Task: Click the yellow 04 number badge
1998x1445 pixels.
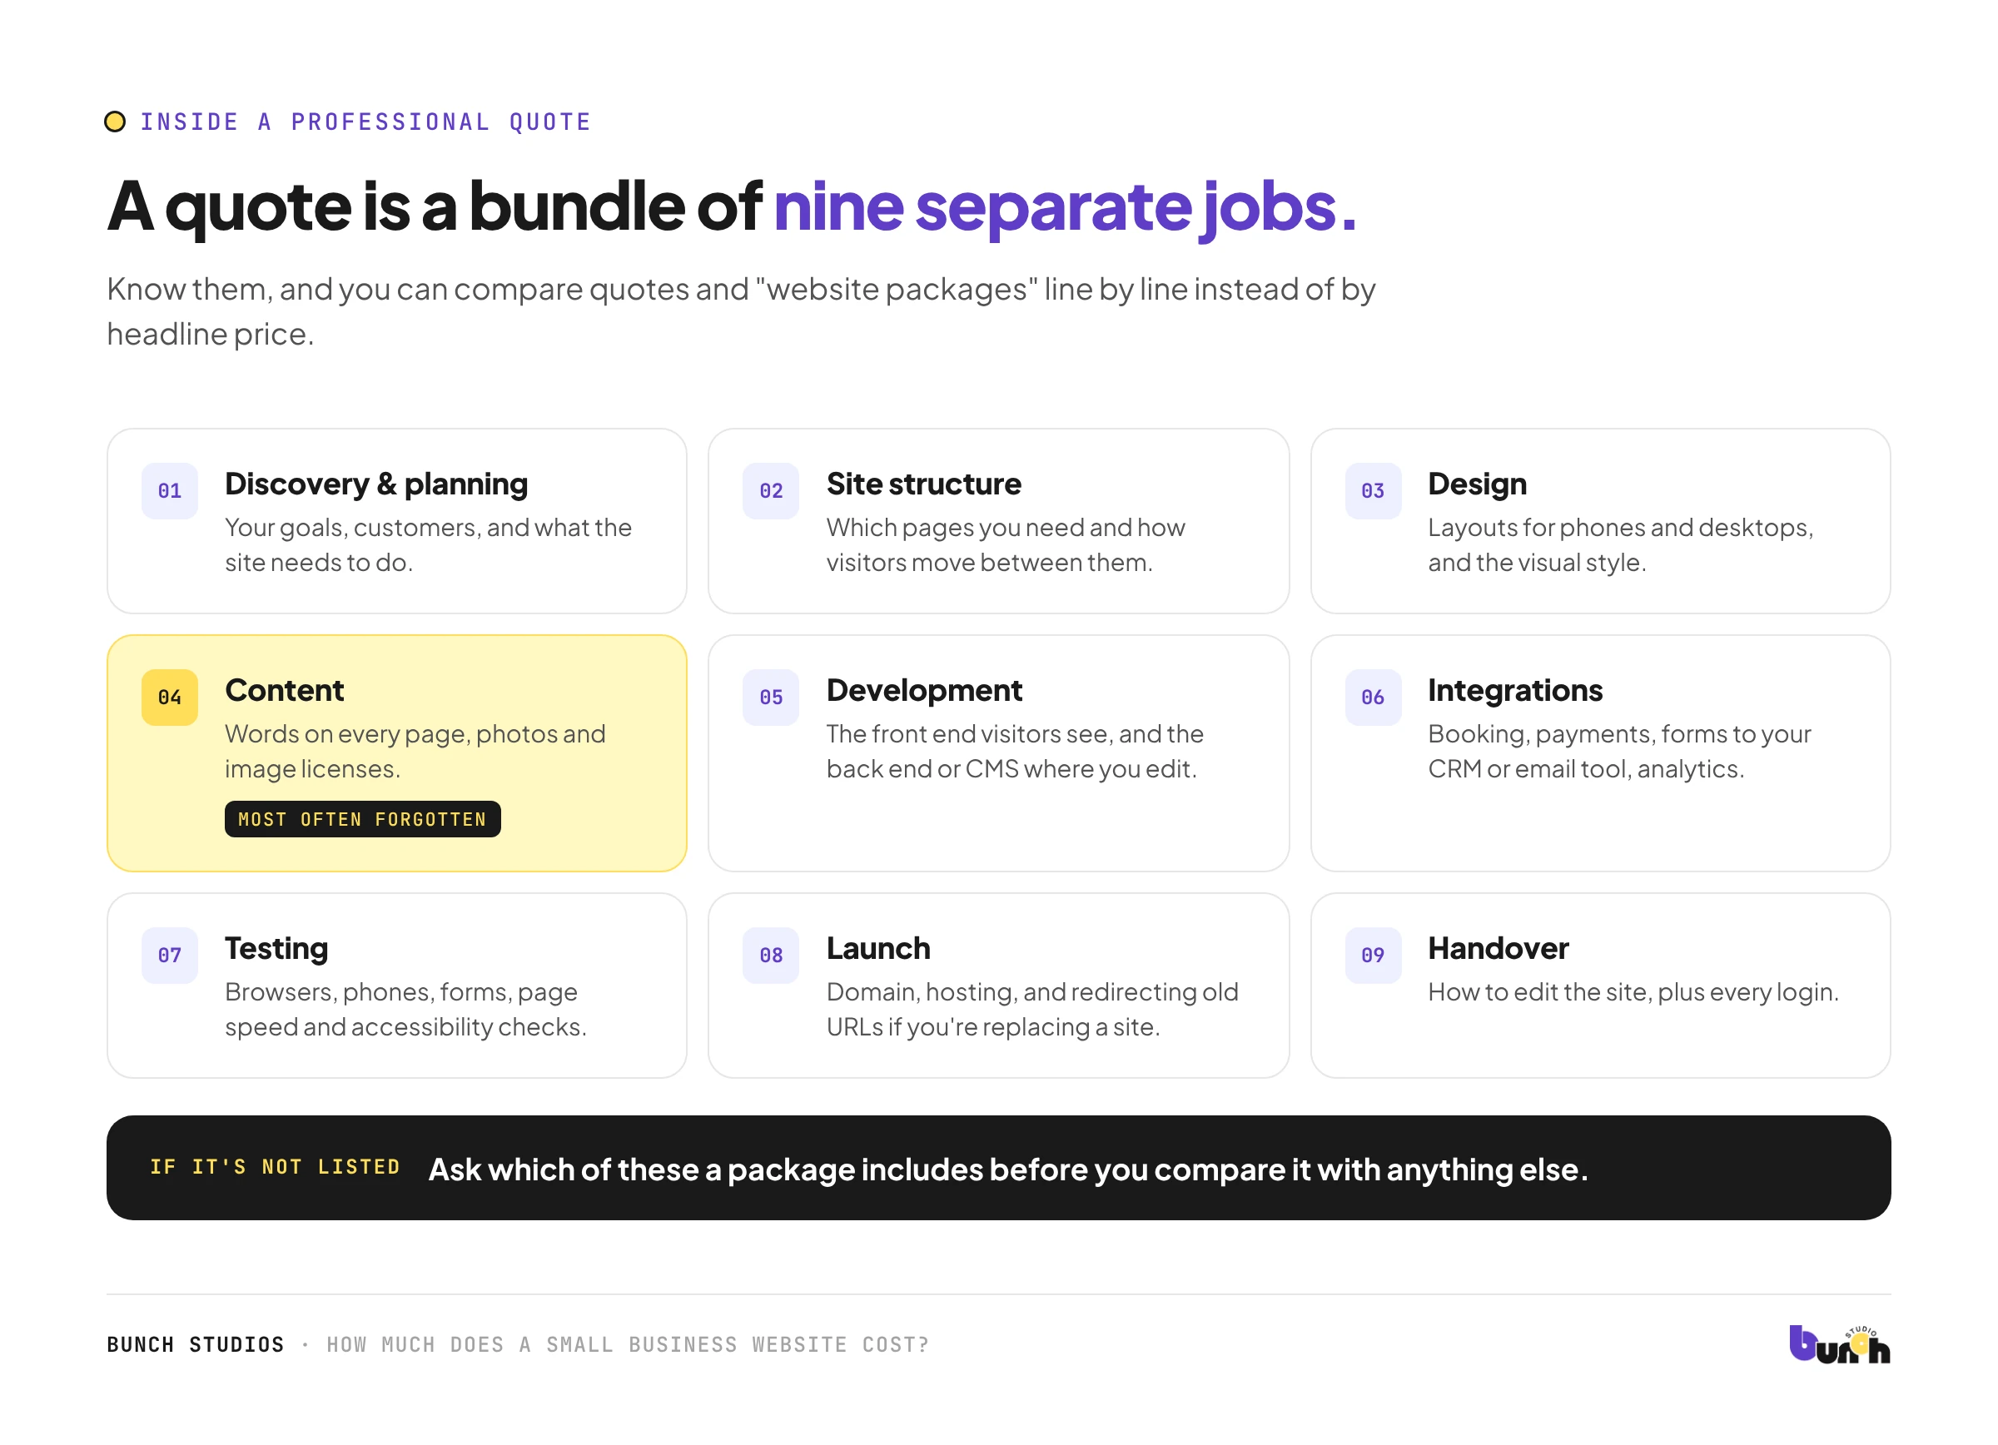Action: pyautogui.click(x=169, y=698)
